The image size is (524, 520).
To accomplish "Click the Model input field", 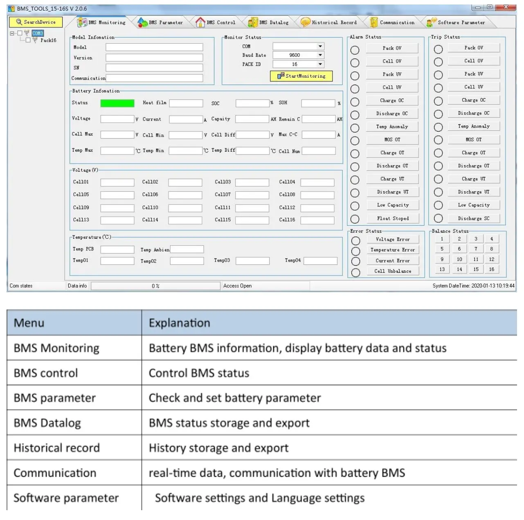I will click(x=154, y=47).
